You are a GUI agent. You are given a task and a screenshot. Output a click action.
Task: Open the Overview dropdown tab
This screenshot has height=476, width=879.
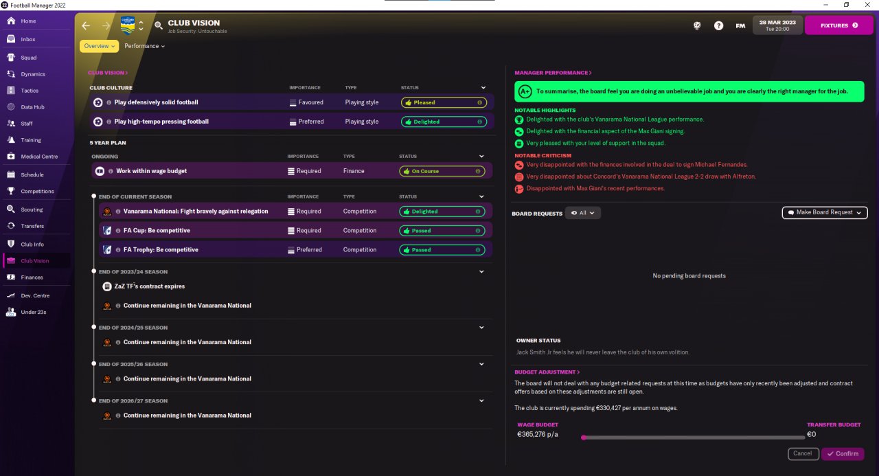pos(100,46)
